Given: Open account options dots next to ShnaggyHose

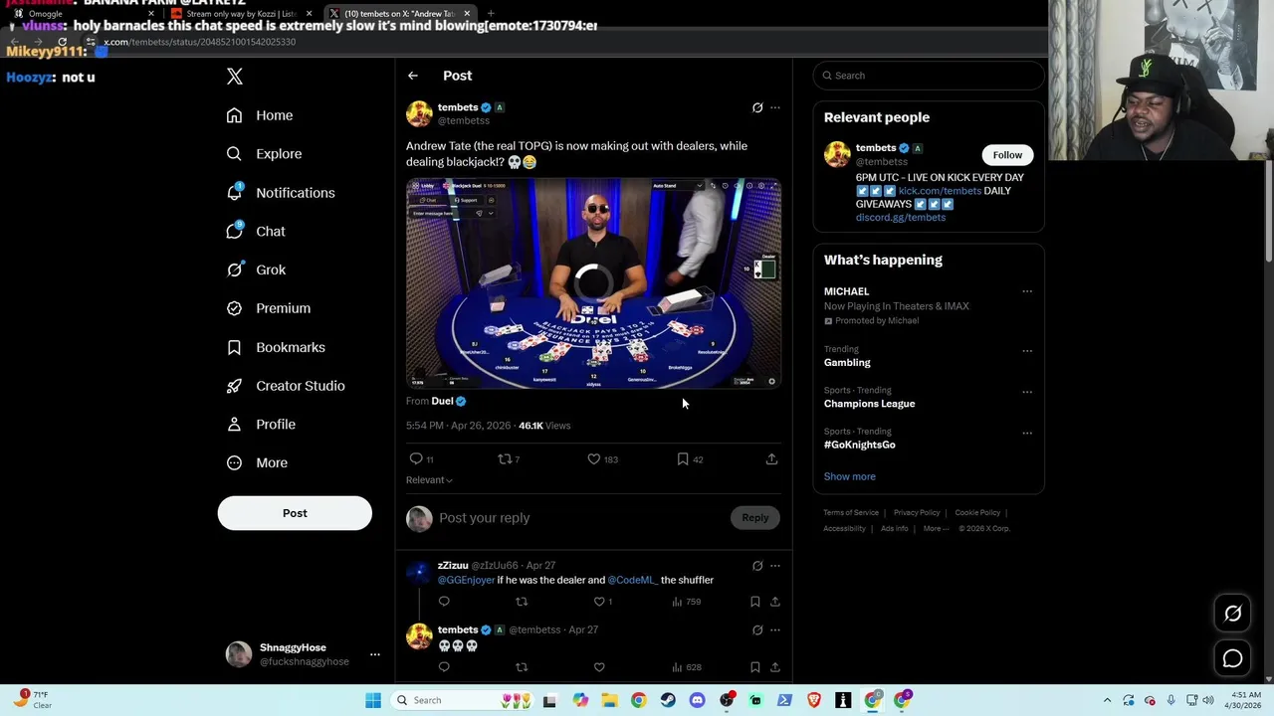Looking at the screenshot, I should 375,654.
